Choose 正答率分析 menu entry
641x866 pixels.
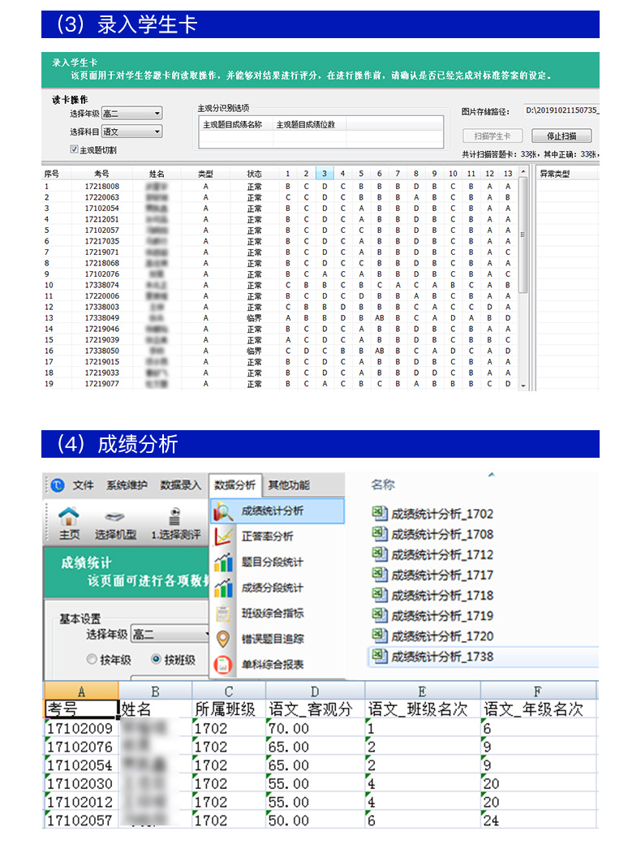click(x=277, y=536)
